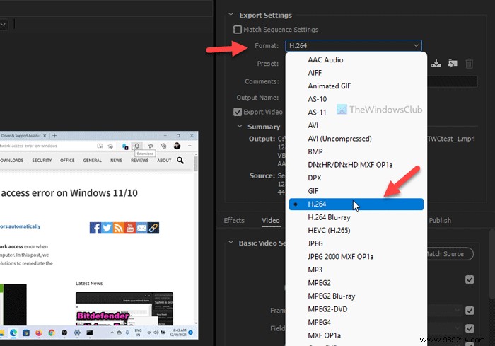Click the Favorites star icon in previewed browser
495x346 pixels.
click(151, 146)
